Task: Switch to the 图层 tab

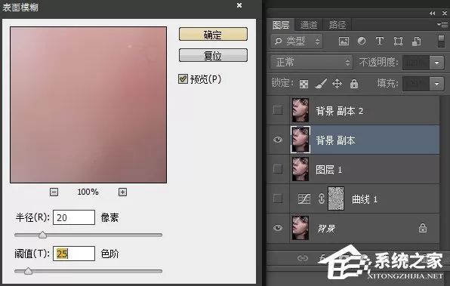Action: coord(281,25)
